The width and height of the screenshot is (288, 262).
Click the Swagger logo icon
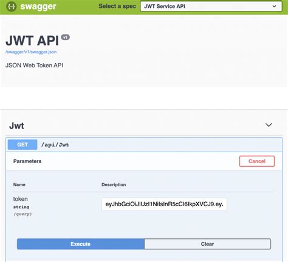[11, 7]
